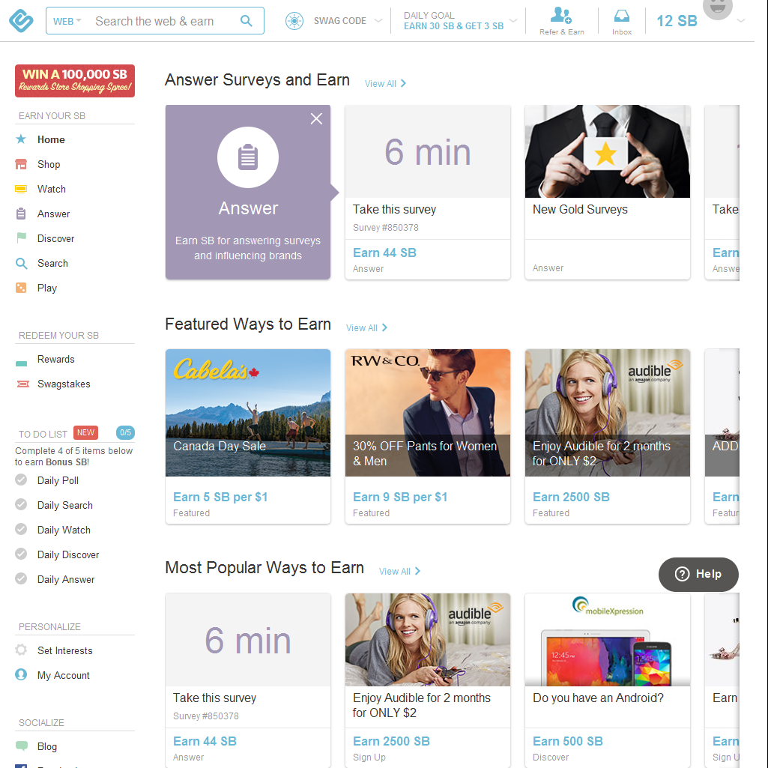Click Earn 9 SB per $1 link
The height and width of the screenshot is (768, 768).
400,498
